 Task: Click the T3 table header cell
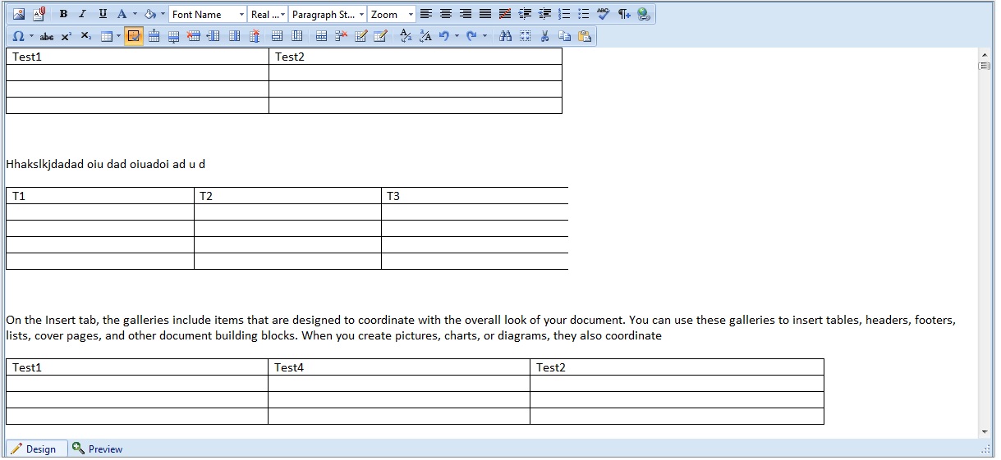coord(475,196)
